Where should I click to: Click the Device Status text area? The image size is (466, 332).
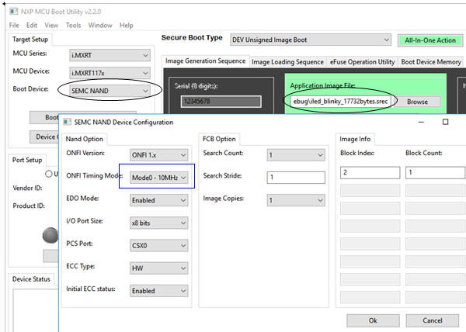[x=36, y=310]
